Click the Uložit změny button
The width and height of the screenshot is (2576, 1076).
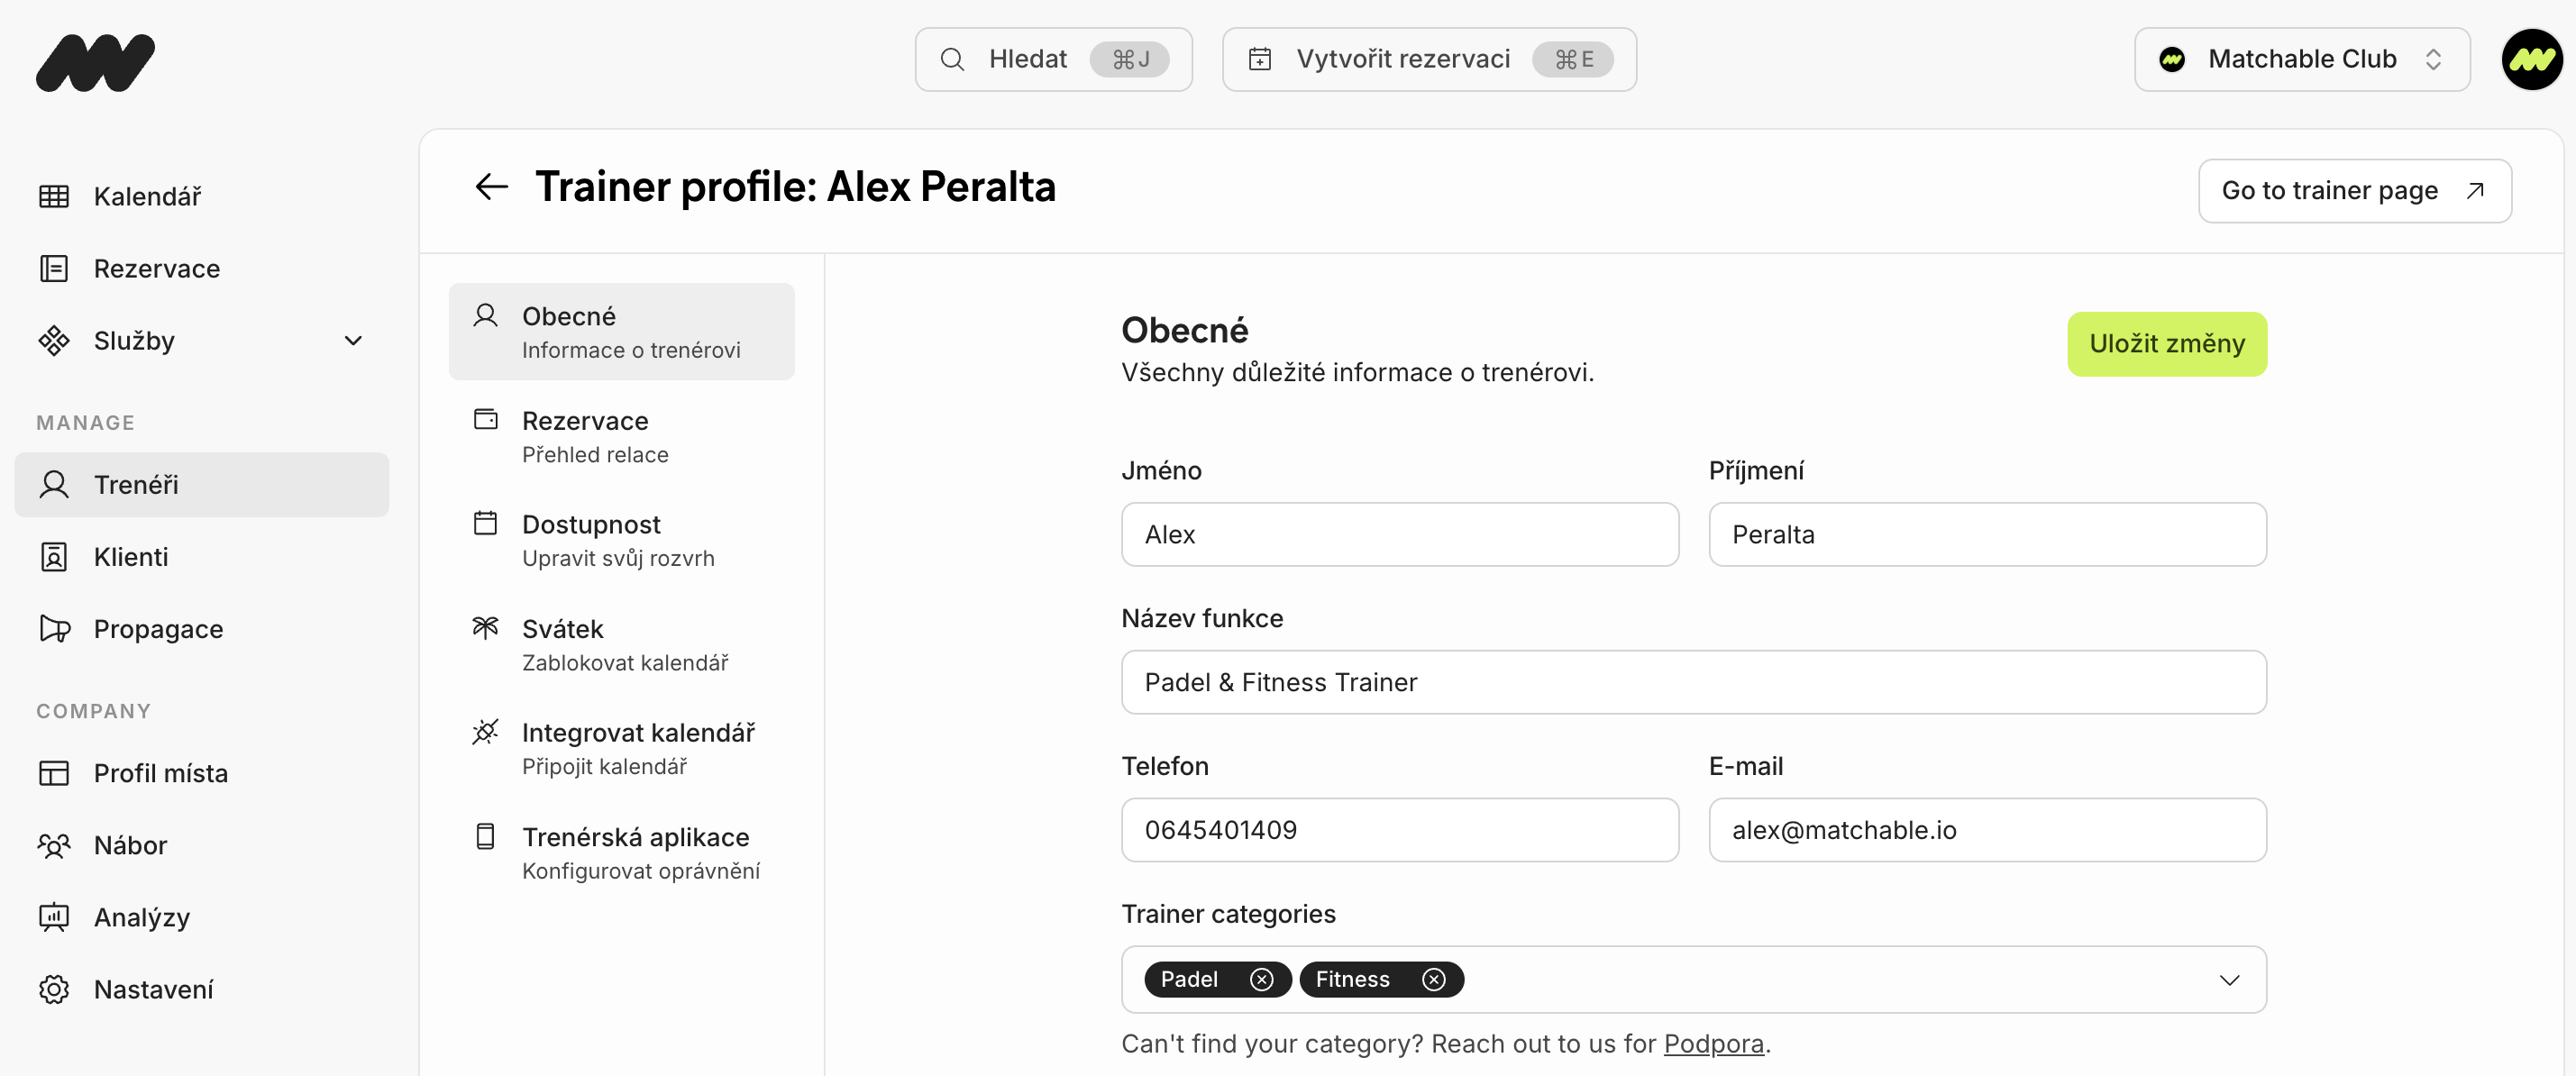pyautogui.click(x=2166, y=344)
